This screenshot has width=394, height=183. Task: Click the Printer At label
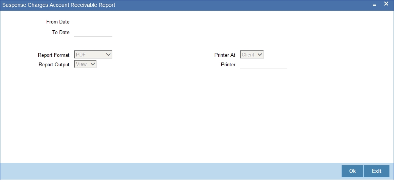tap(225, 55)
